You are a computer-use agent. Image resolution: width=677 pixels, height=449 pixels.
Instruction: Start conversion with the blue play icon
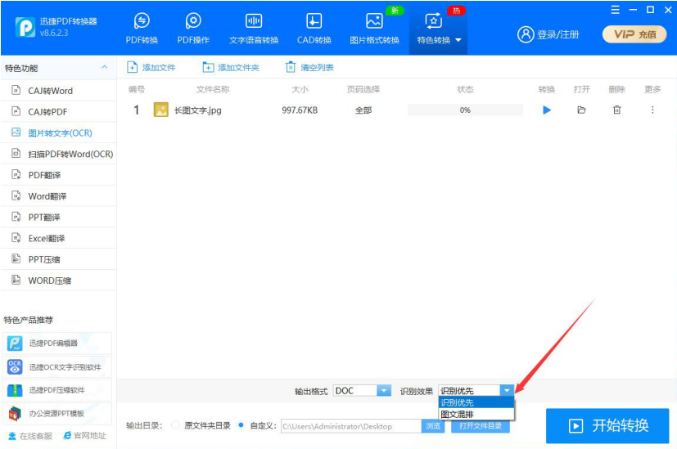[547, 110]
